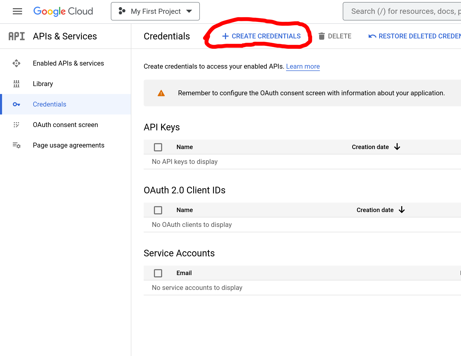Open Page usage agreements
Image resolution: width=461 pixels, height=356 pixels.
68,145
